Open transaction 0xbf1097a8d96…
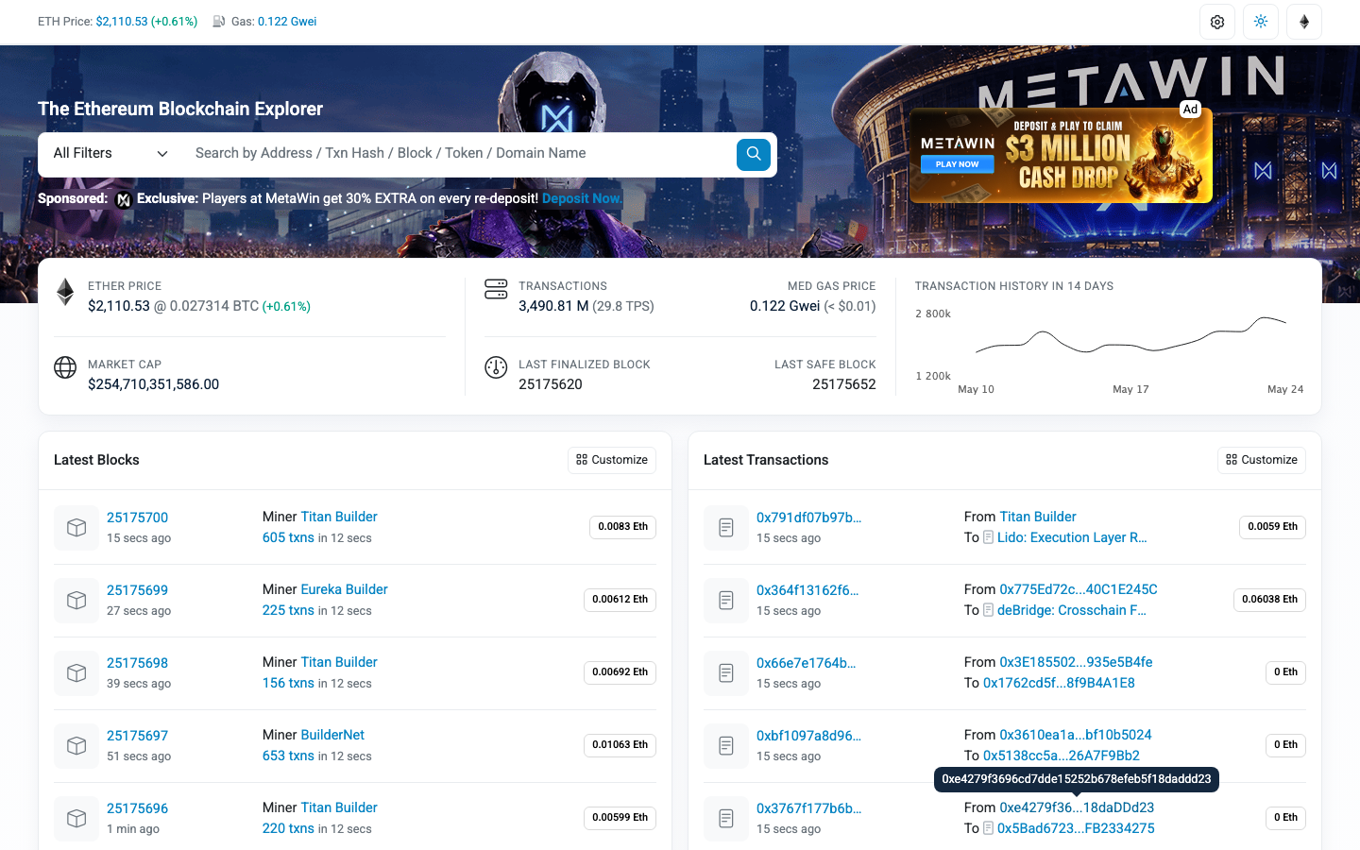 [808, 736]
